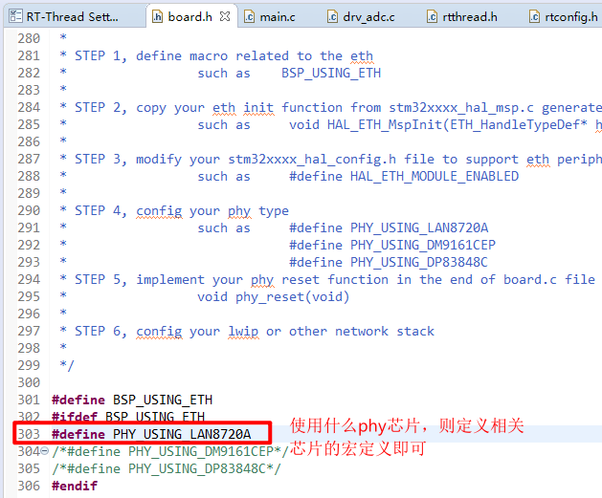Click the main.c file icon
The image size is (602, 498).
coord(249,17)
